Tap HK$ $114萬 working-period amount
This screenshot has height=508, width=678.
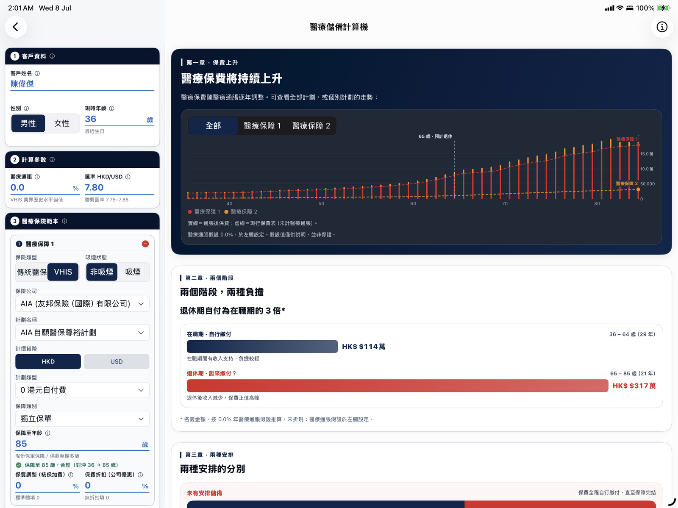point(364,347)
